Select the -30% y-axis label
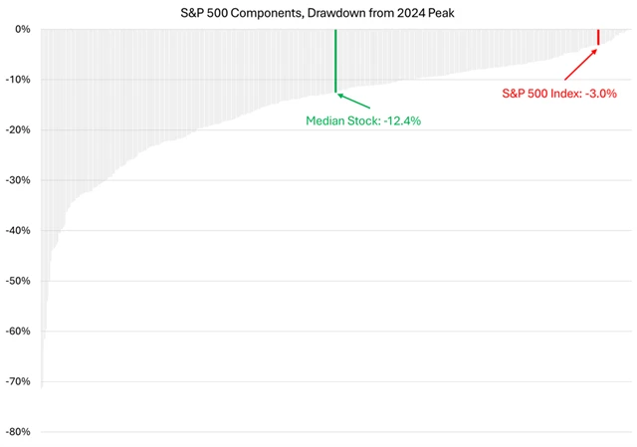 (x=17, y=180)
